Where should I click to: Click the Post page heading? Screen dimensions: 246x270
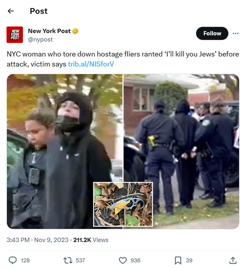(39, 11)
